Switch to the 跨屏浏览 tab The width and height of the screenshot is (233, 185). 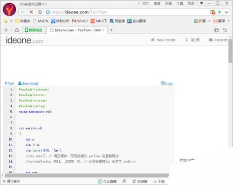click(x=34, y=30)
